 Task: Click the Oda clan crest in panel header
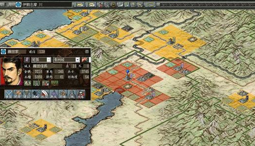coord(4,51)
